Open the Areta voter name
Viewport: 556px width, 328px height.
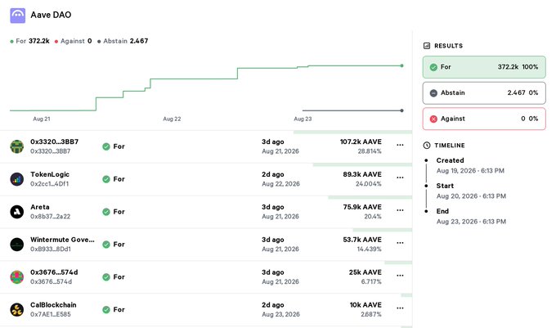[x=40, y=207]
